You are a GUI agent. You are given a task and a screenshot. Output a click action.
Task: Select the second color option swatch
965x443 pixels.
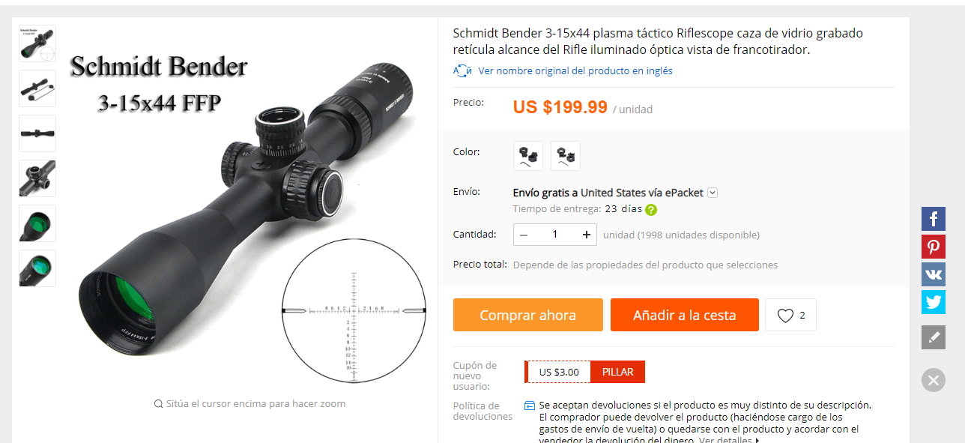click(x=566, y=156)
